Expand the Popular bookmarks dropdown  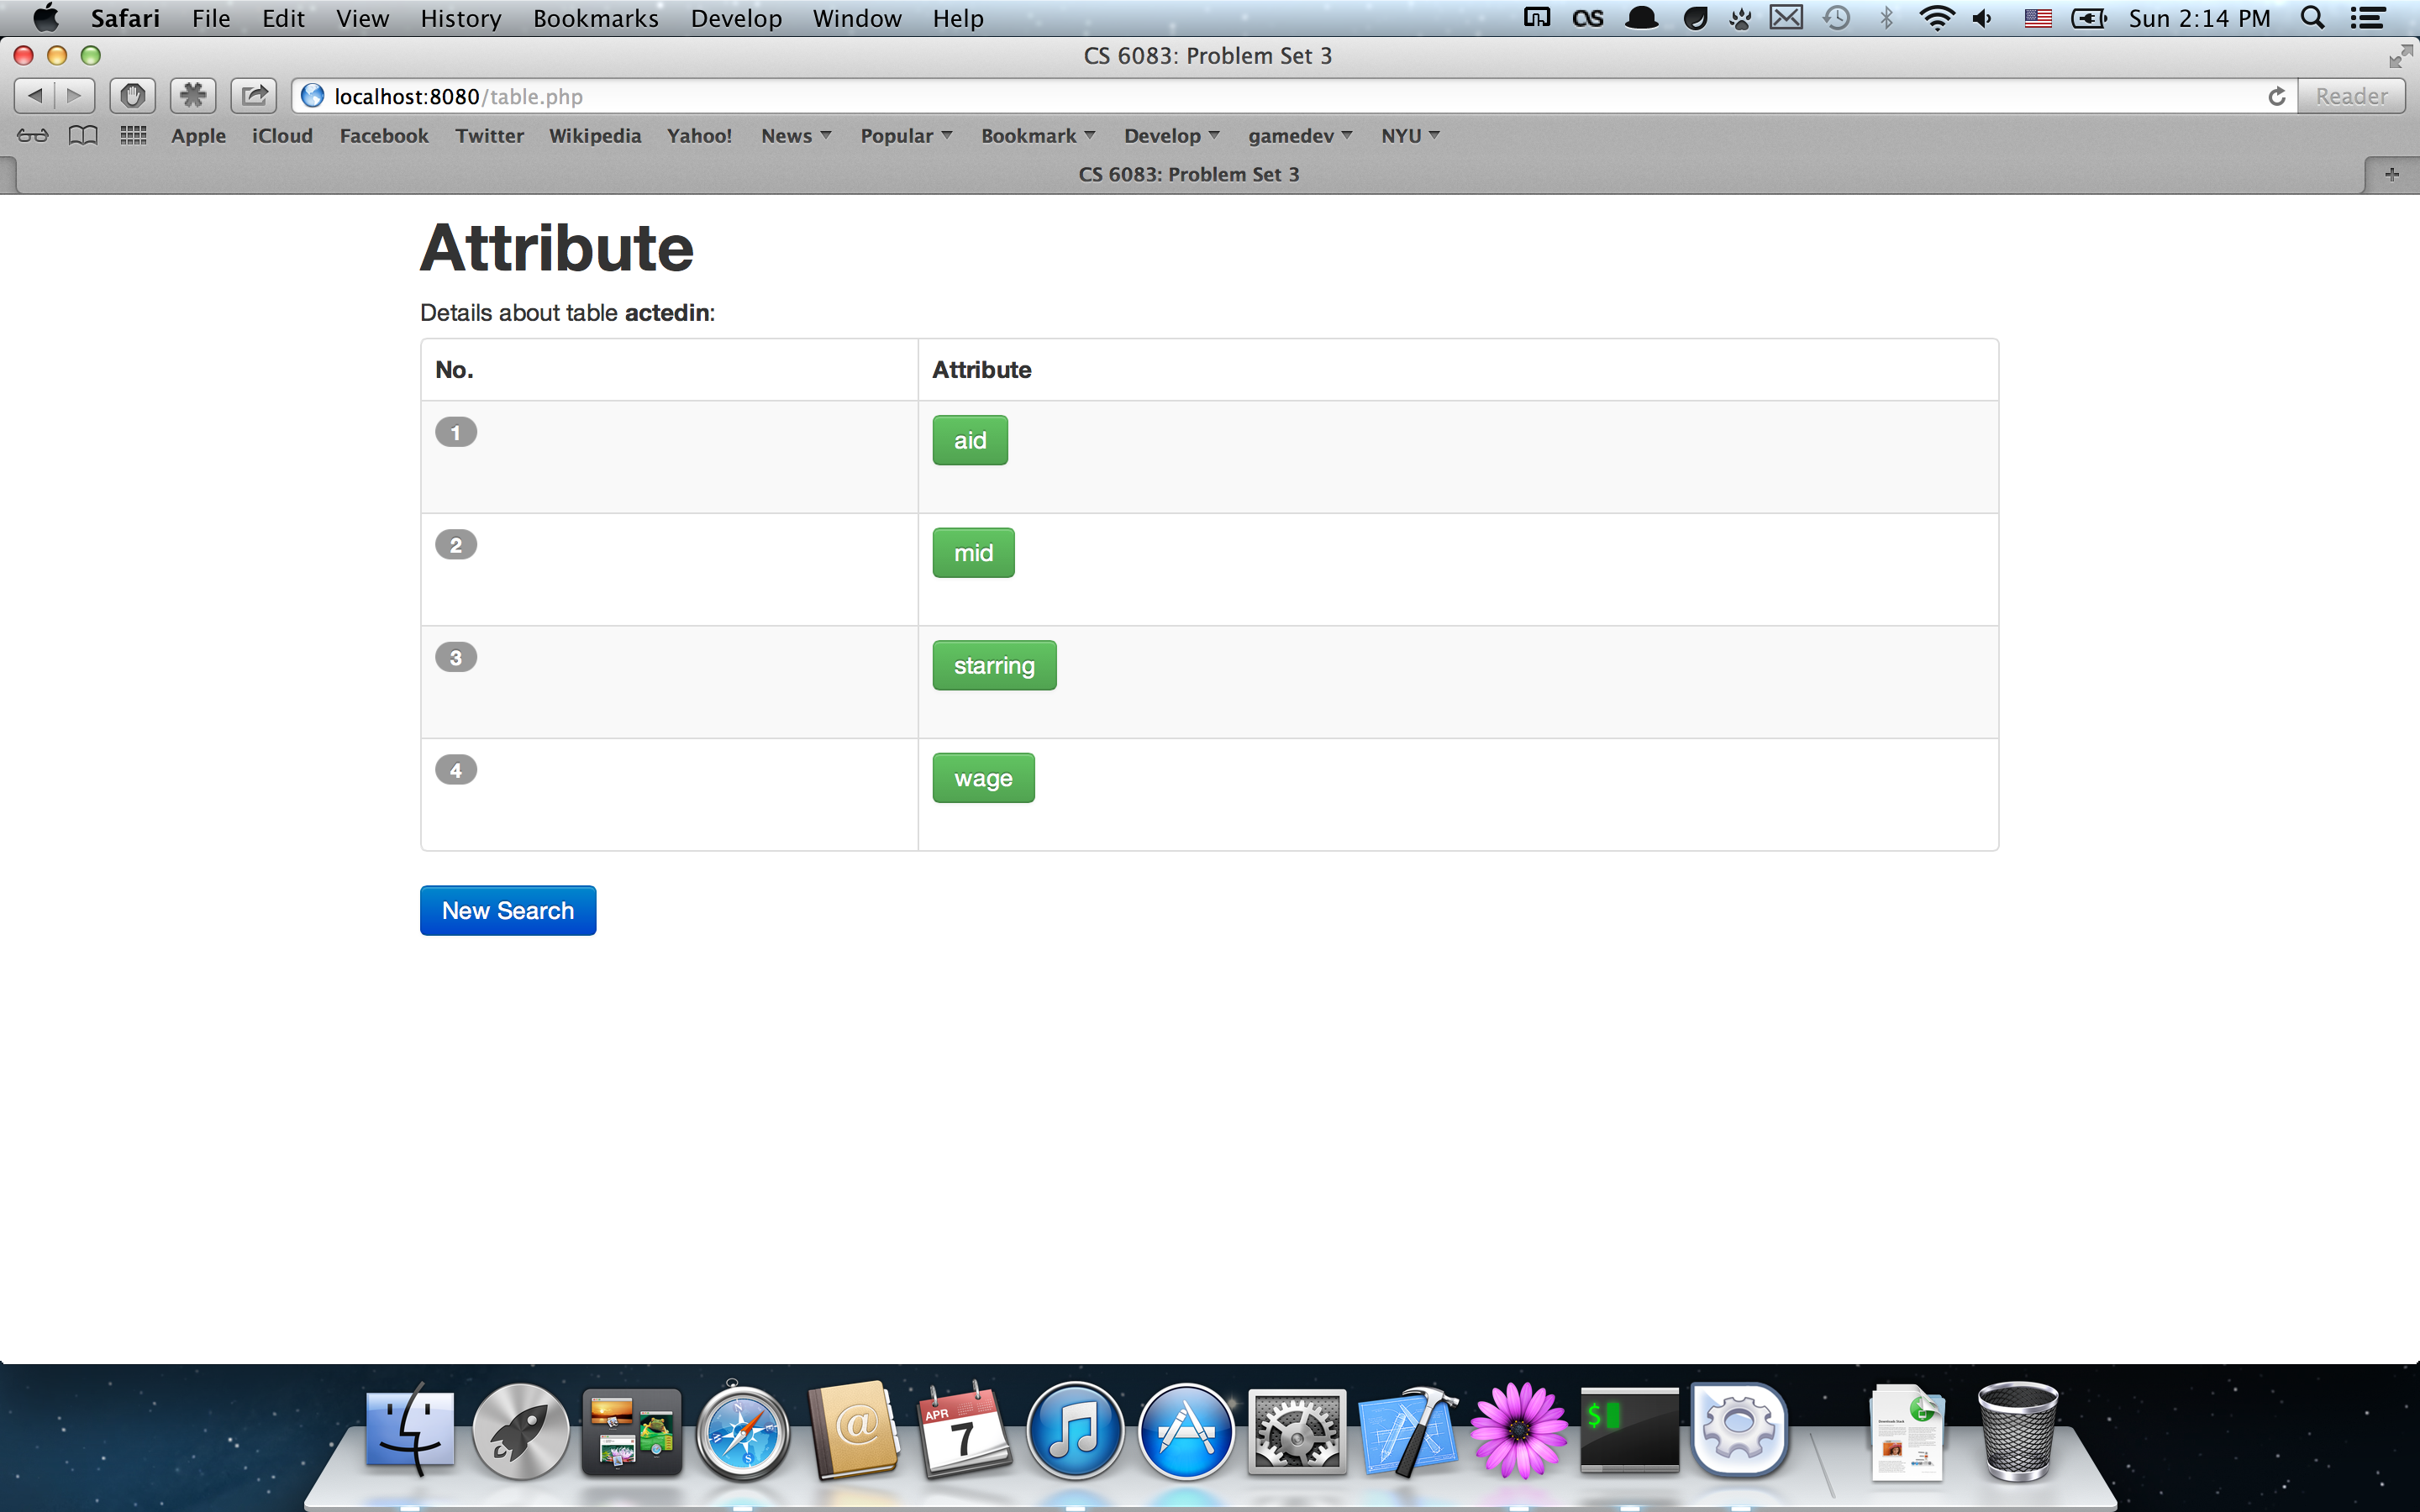906,135
